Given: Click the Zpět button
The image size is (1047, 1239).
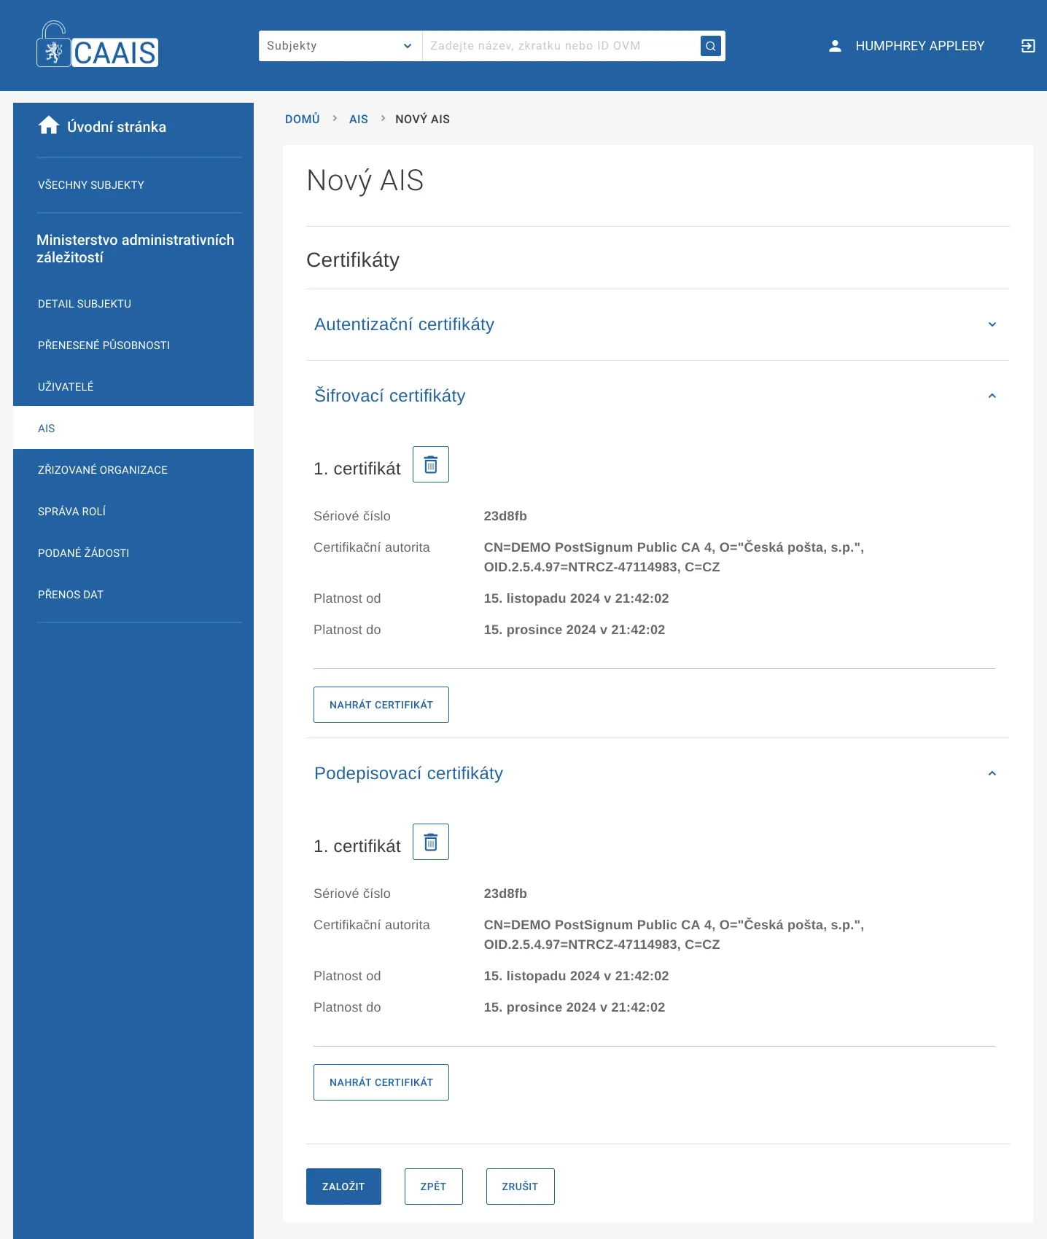Looking at the screenshot, I should (433, 1187).
